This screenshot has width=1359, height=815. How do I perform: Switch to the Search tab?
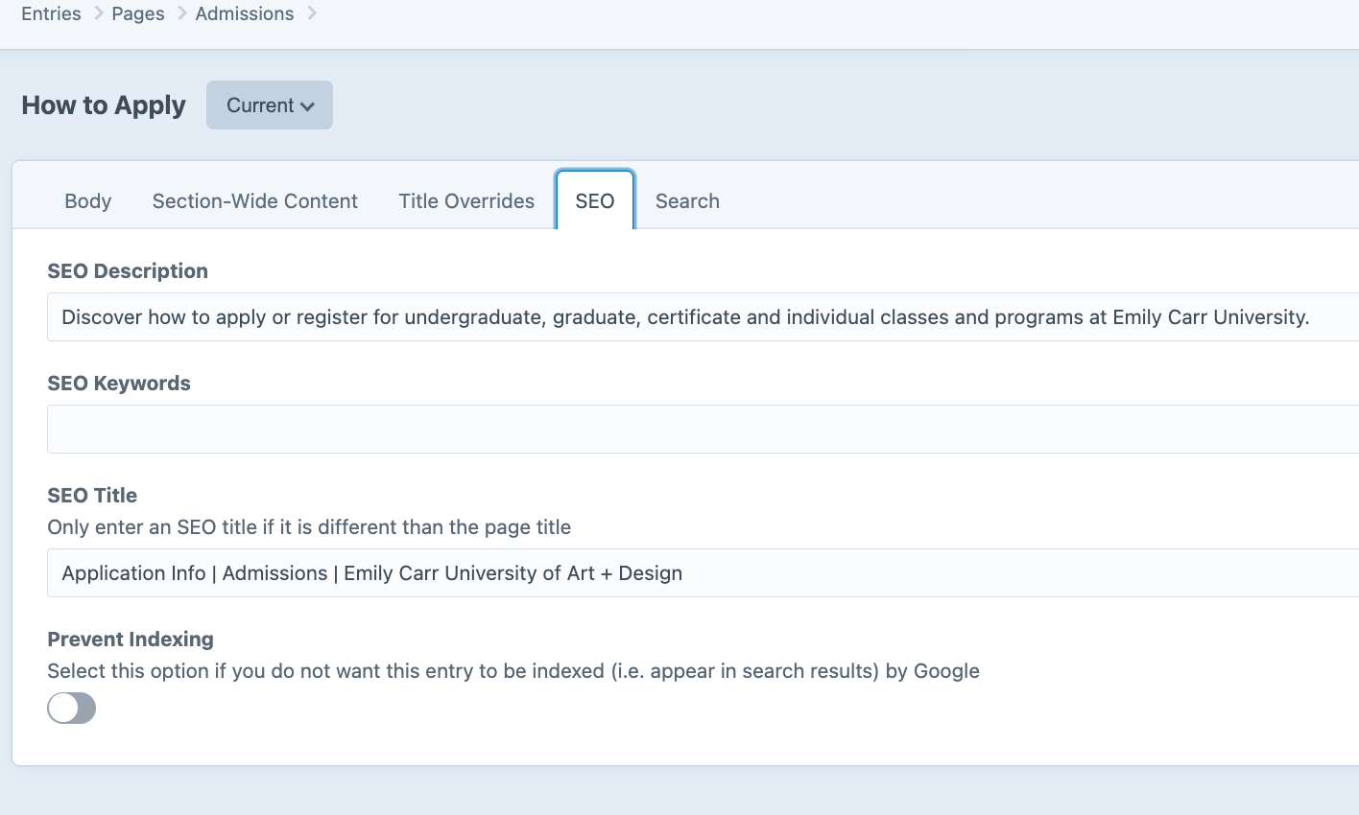click(x=687, y=201)
